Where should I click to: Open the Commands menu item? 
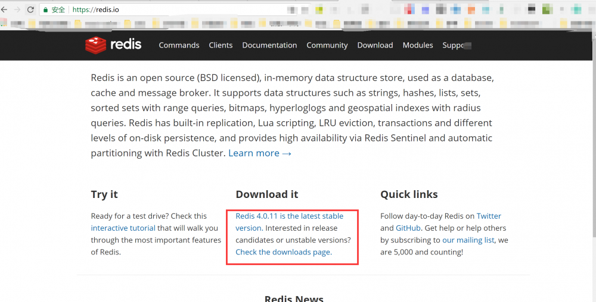(x=179, y=45)
